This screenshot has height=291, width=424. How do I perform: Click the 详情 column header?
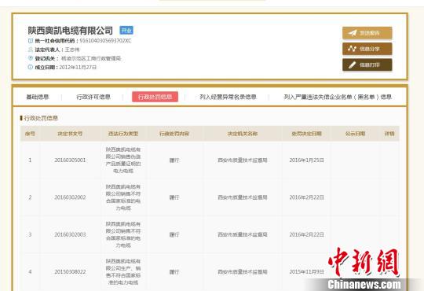click(389, 134)
